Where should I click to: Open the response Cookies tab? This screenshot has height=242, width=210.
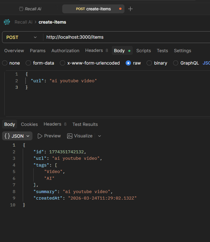point(29,124)
